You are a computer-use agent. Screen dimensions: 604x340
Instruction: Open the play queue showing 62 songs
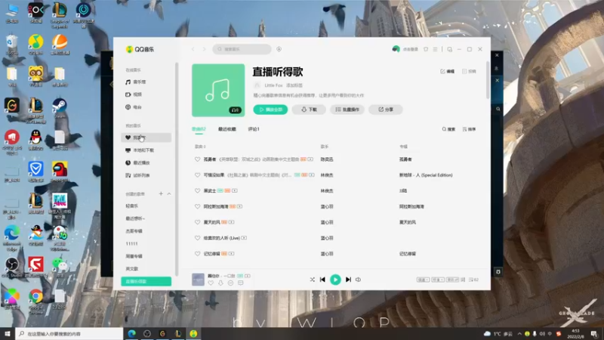474,280
